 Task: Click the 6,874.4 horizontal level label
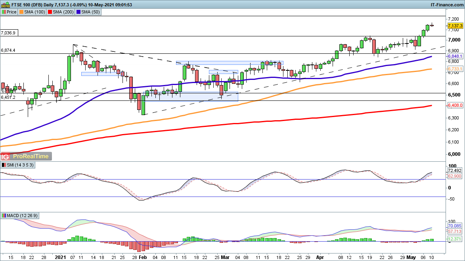[x=8, y=51]
